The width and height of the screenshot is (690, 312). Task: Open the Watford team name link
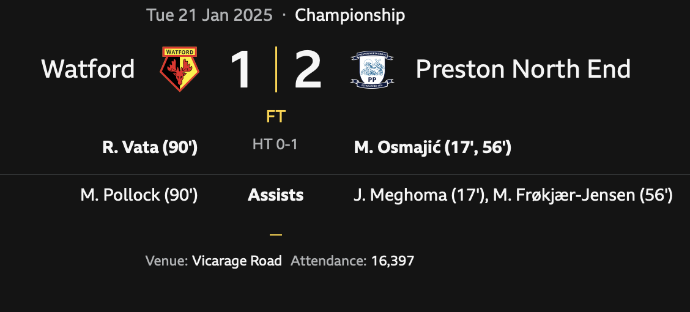click(88, 69)
